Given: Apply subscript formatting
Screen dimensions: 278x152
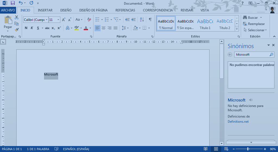Looking at the screenshot, I should 53,28.
